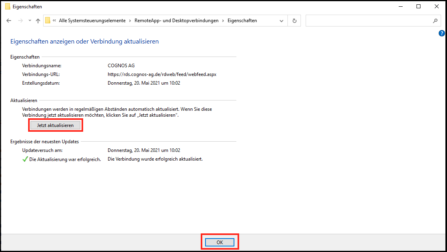This screenshot has height=252, width=447.
Task: Go up one level with Up arrow
Action: pos(38,21)
